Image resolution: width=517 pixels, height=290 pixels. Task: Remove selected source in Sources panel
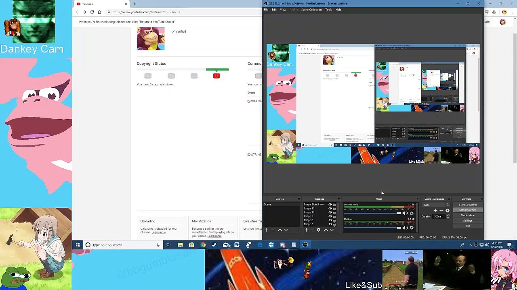[x=312, y=230]
